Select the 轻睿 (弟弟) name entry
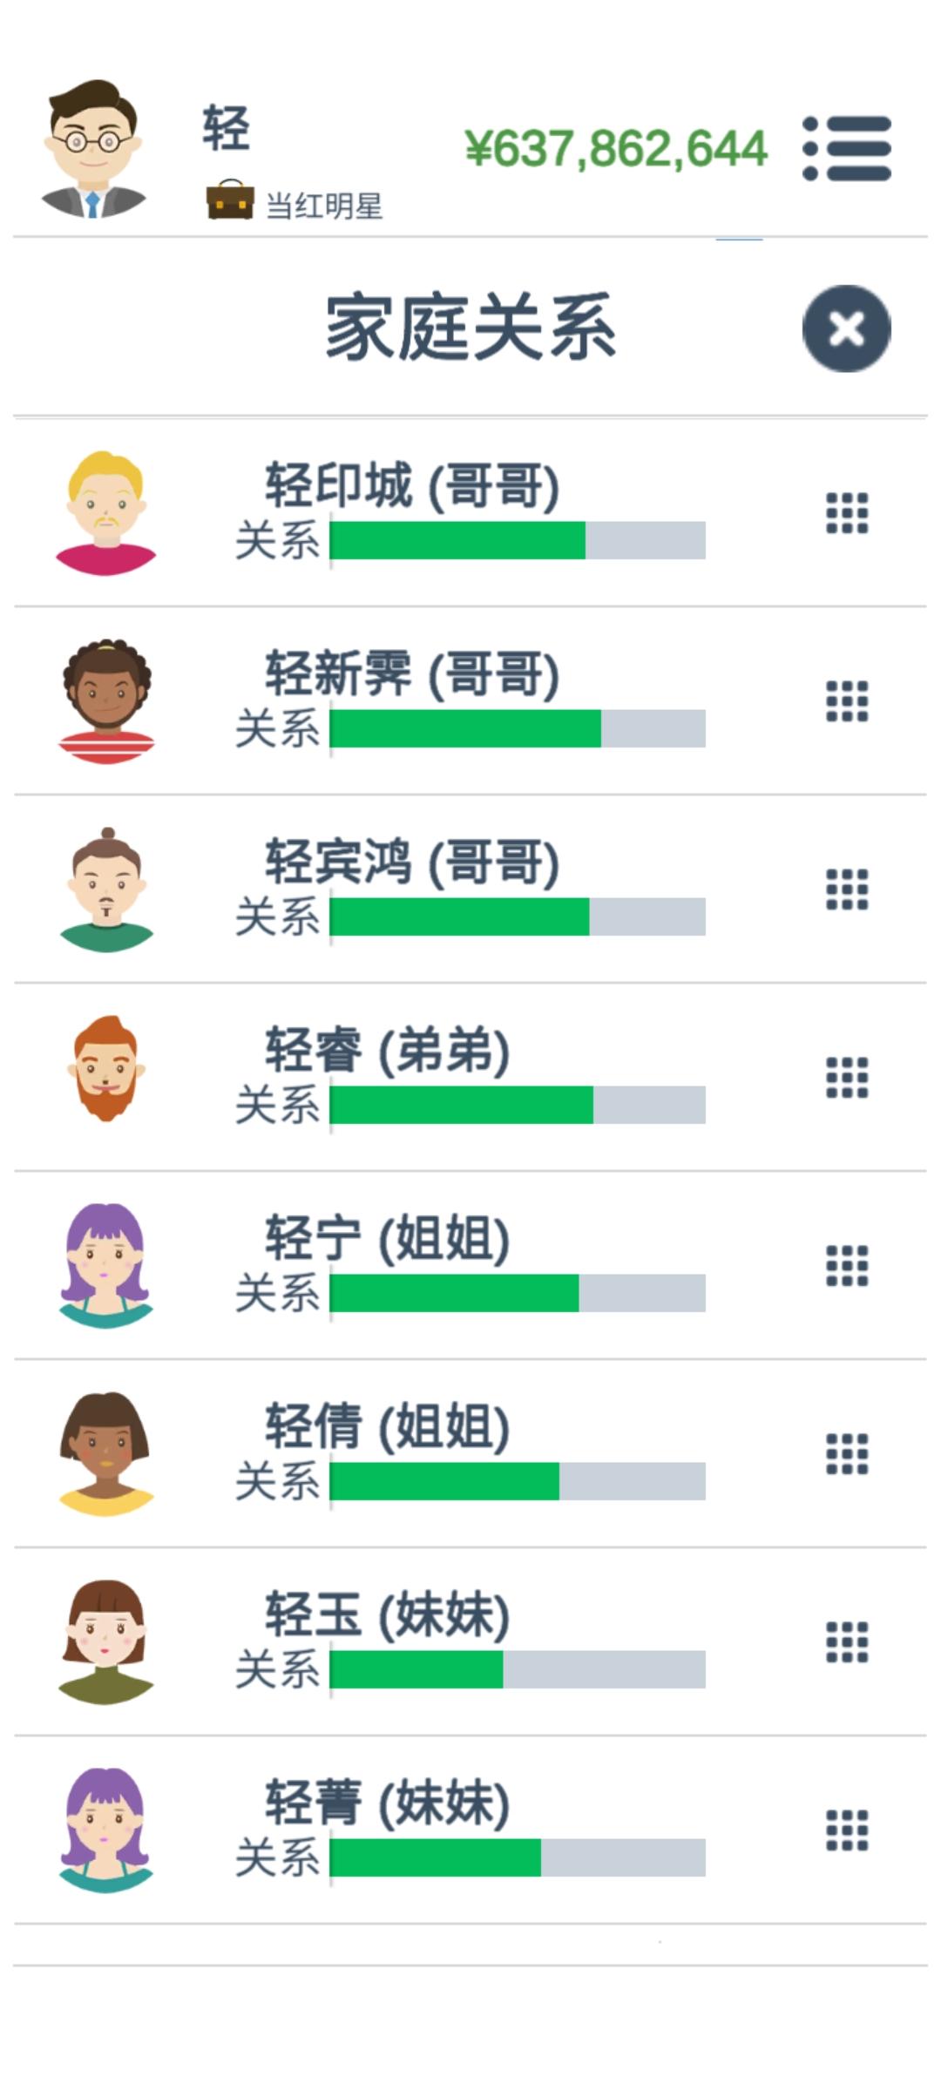 388,1051
